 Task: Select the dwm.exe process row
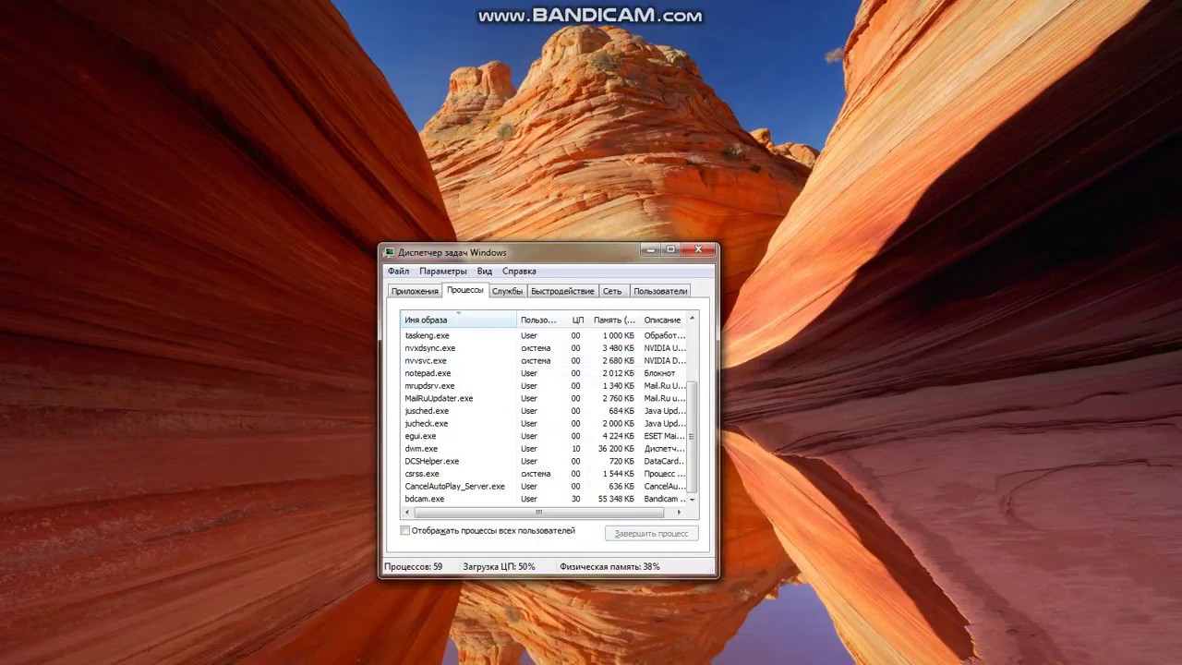click(544, 449)
